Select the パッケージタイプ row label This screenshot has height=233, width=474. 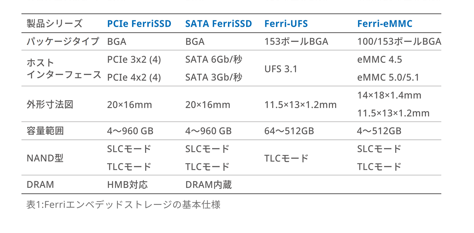(63, 41)
